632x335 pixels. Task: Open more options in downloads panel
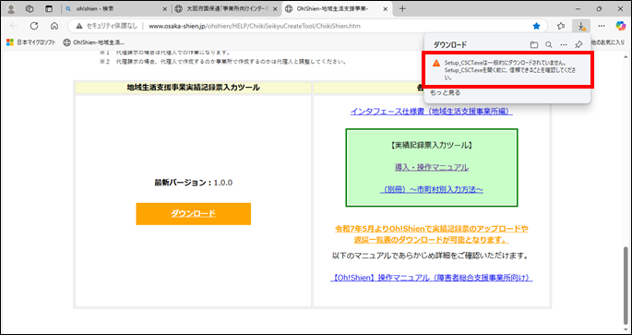564,44
